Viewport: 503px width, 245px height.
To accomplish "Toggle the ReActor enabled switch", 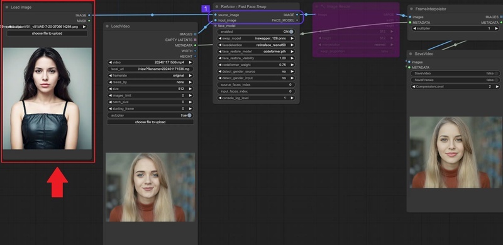I will (257, 31).
